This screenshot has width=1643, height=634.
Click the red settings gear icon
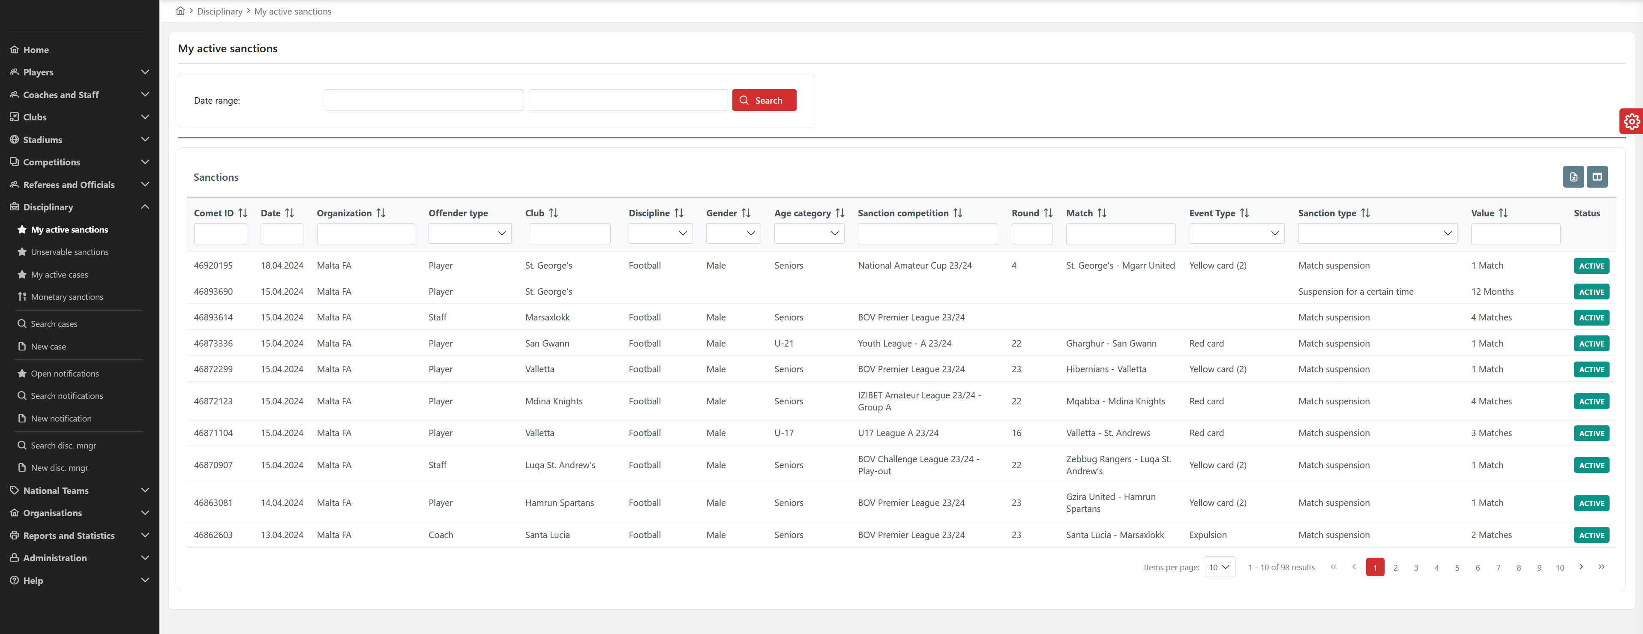(1631, 121)
